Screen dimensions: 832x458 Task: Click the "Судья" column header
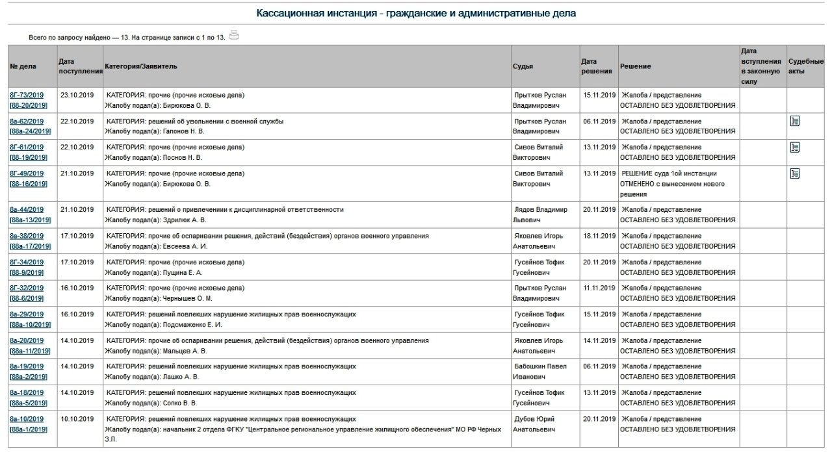pyautogui.click(x=523, y=66)
